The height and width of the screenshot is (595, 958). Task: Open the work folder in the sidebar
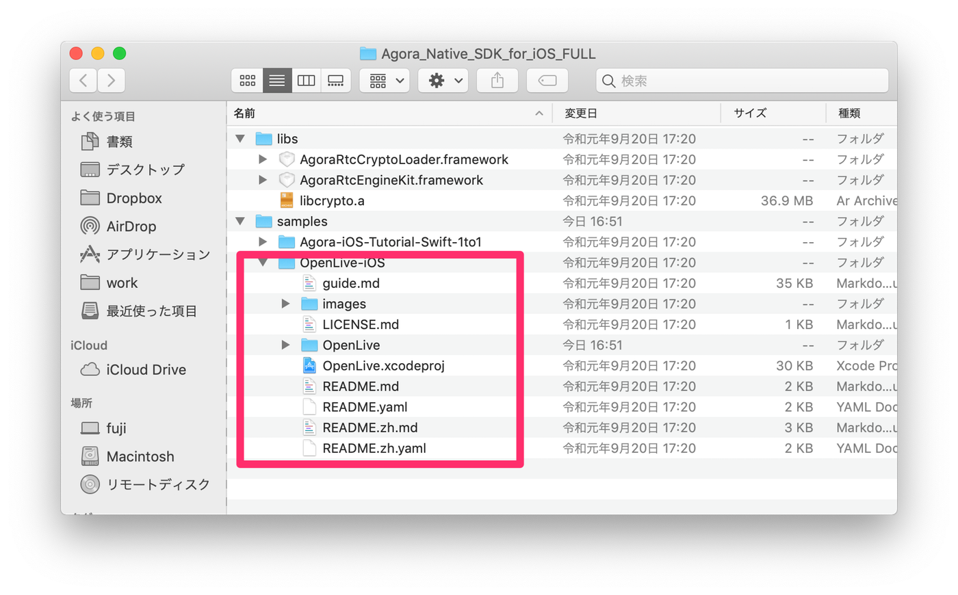(109, 282)
